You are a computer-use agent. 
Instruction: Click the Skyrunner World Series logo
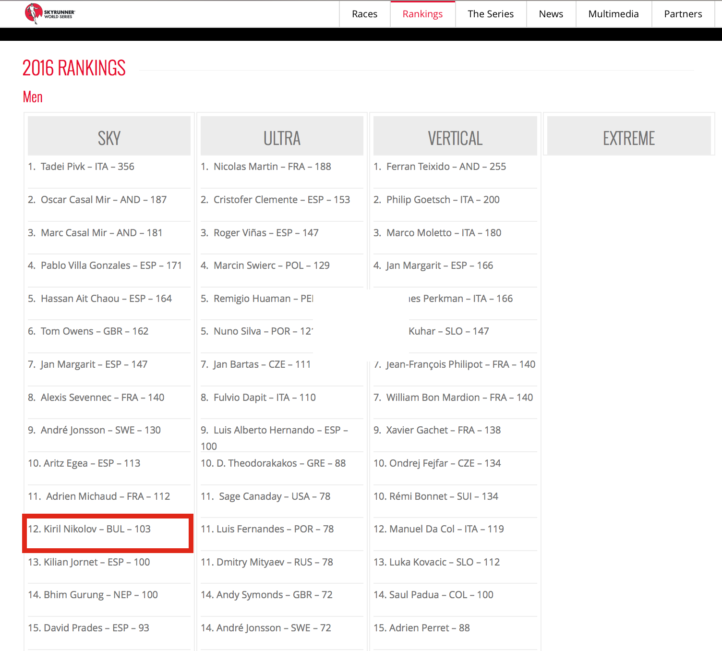coord(50,13)
